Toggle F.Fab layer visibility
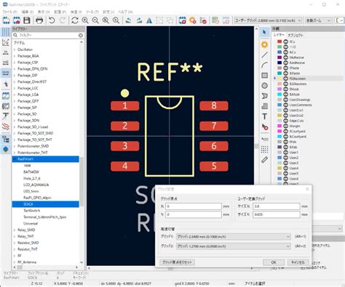Screen dimensions: 345x287 pos(286,142)
